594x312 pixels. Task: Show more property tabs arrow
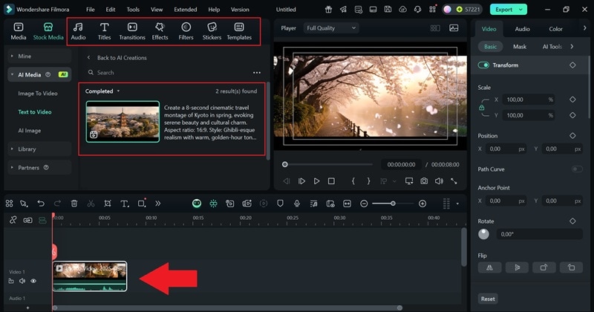point(585,28)
